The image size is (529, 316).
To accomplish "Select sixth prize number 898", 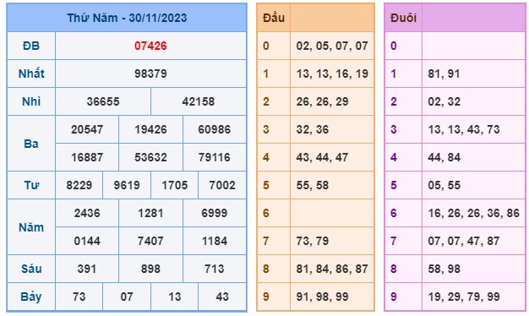I will 150,269.
